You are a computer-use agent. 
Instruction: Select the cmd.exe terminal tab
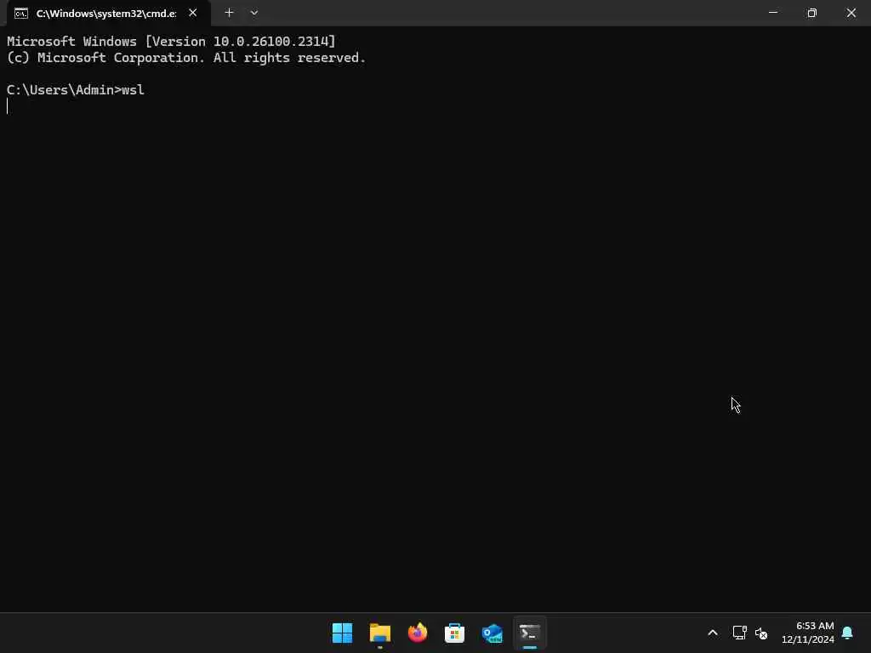coord(108,14)
